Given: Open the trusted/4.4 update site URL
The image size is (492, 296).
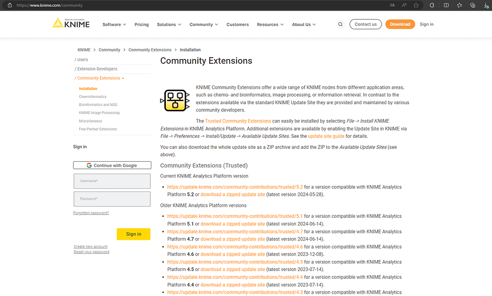Looking at the screenshot, I should (x=235, y=277).
